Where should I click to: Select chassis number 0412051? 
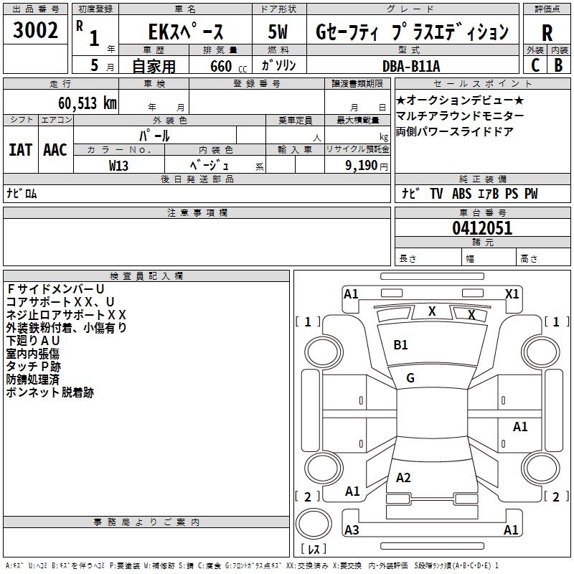[482, 228]
